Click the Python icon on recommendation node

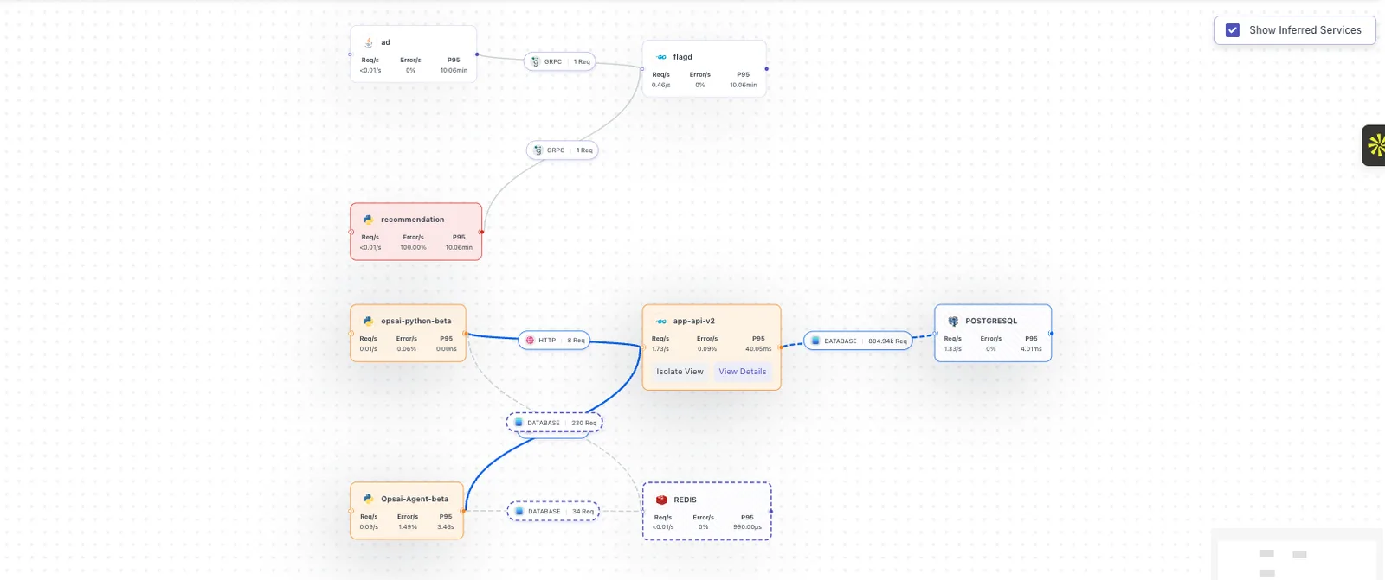[368, 220]
